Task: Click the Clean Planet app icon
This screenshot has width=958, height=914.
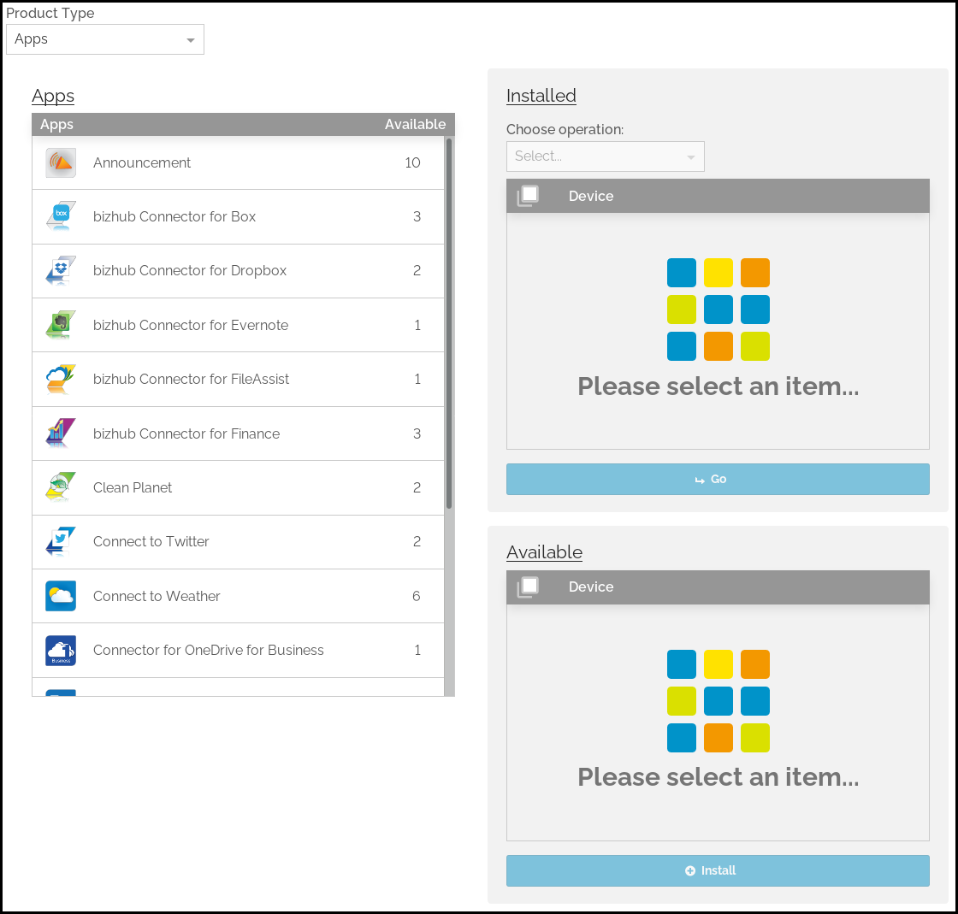Action: 61,487
